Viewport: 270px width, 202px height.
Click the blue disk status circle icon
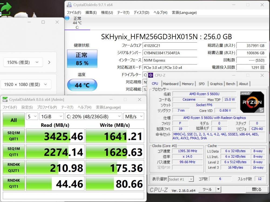67,18
